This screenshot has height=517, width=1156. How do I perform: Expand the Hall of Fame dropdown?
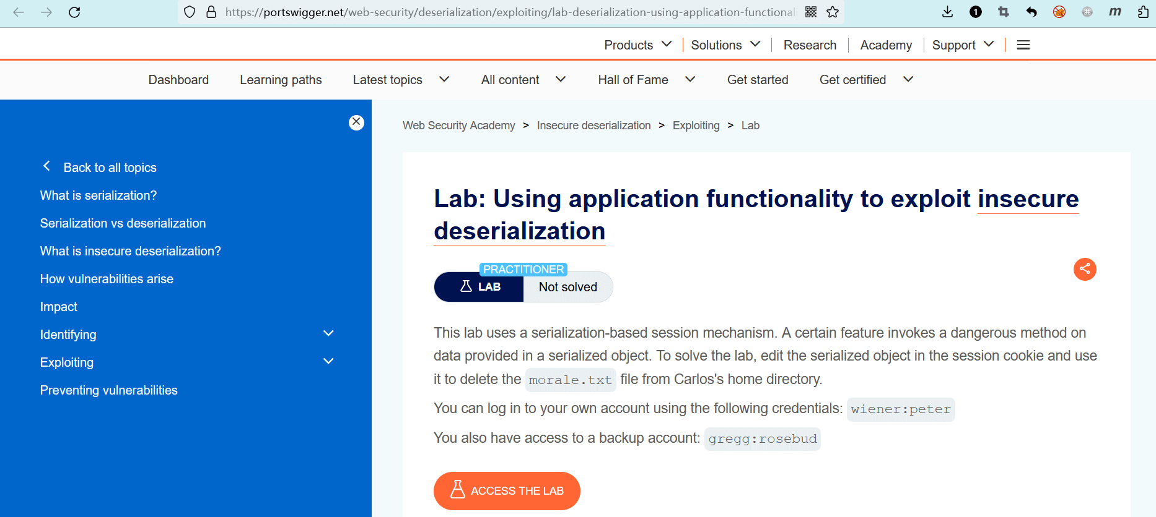click(x=646, y=80)
